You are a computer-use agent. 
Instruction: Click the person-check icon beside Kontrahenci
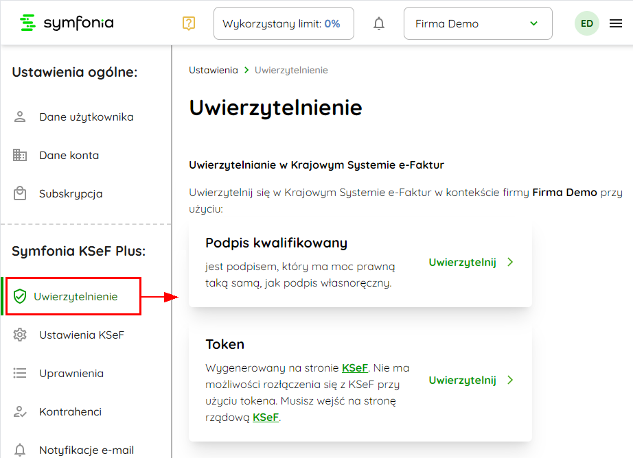coord(20,411)
